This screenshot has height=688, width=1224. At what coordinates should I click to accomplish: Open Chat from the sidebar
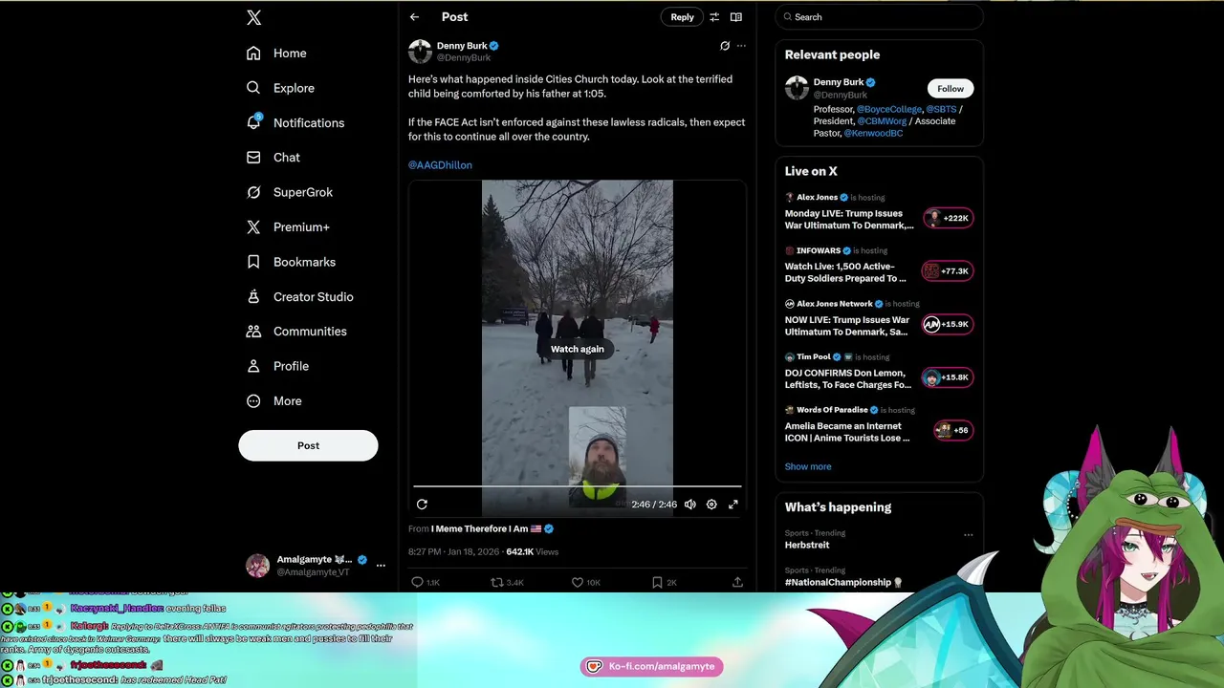tap(273, 158)
